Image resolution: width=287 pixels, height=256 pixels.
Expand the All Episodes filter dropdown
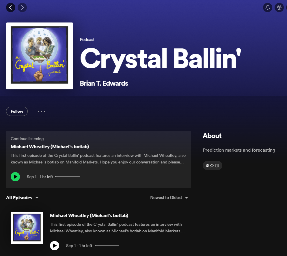pyautogui.click(x=22, y=198)
